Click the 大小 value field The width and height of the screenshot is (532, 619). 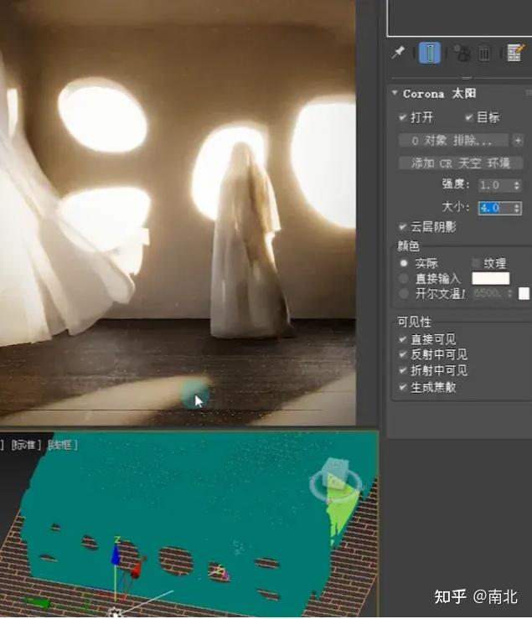click(x=495, y=208)
